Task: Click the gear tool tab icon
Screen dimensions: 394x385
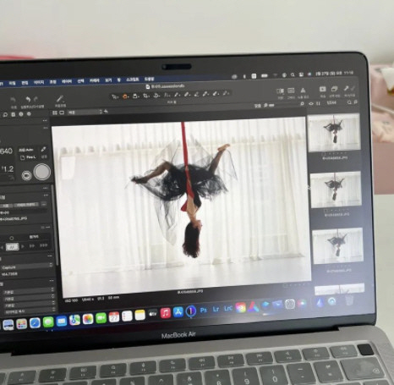Action: [29, 114]
